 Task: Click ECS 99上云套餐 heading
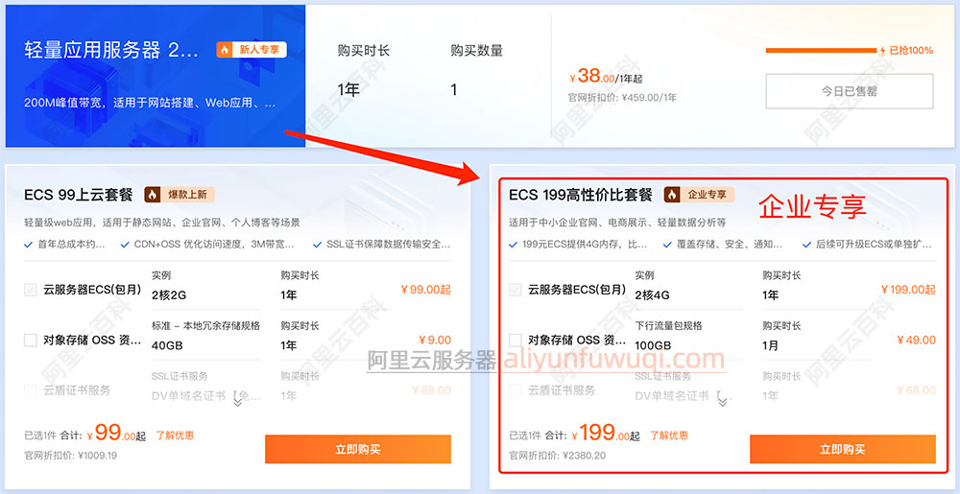click(79, 195)
